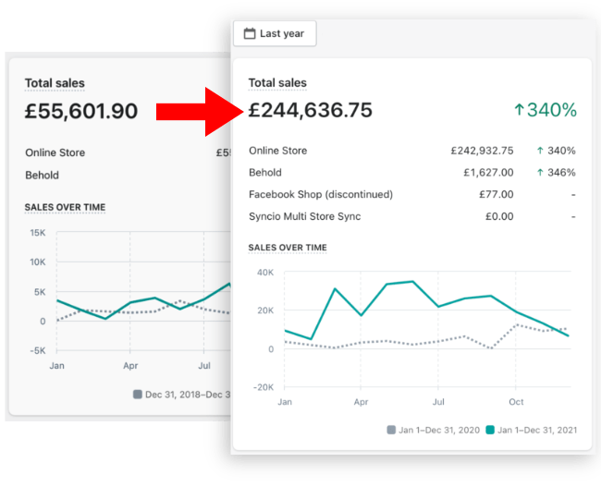Viewport: 601px width, 487px height.
Task: Click gray Dec 31, 2018 legend swatch
Action: pyautogui.click(x=137, y=395)
